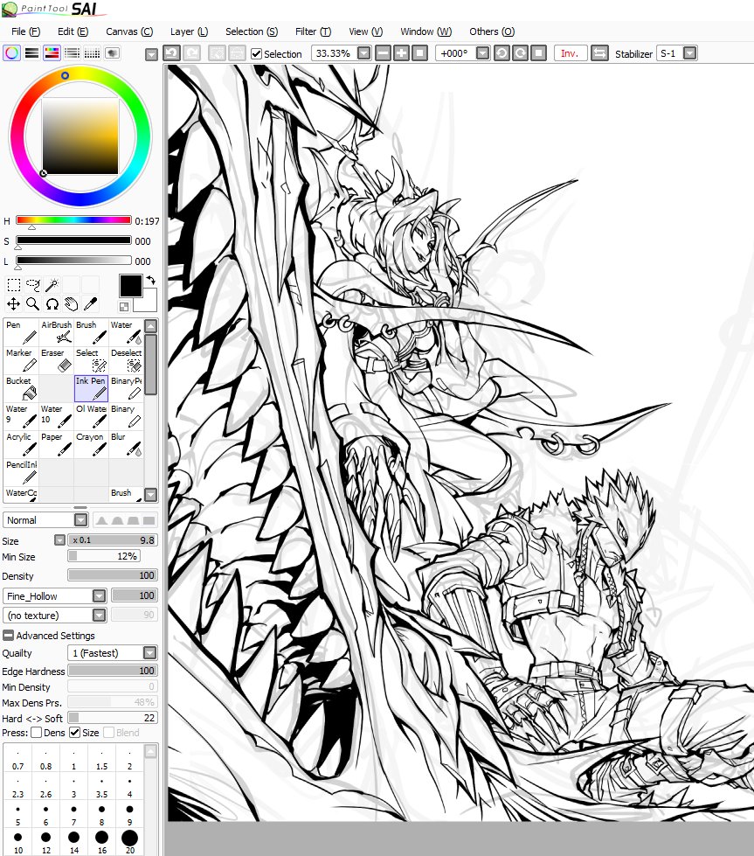The width and height of the screenshot is (754, 856).
Task: Undo last action in toolbar
Action: point(171,53)
